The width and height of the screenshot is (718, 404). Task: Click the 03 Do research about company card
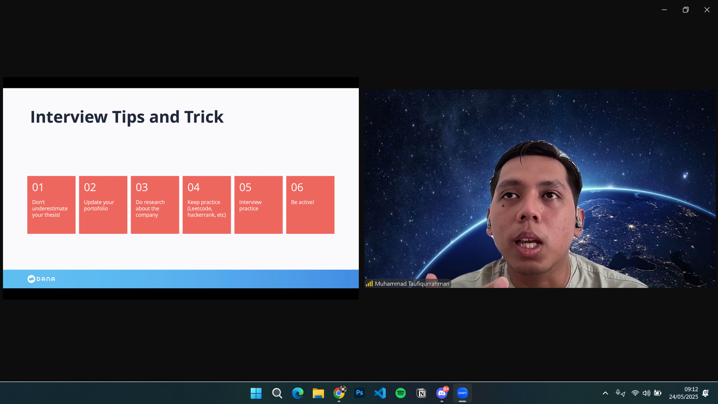coord(155,205)
